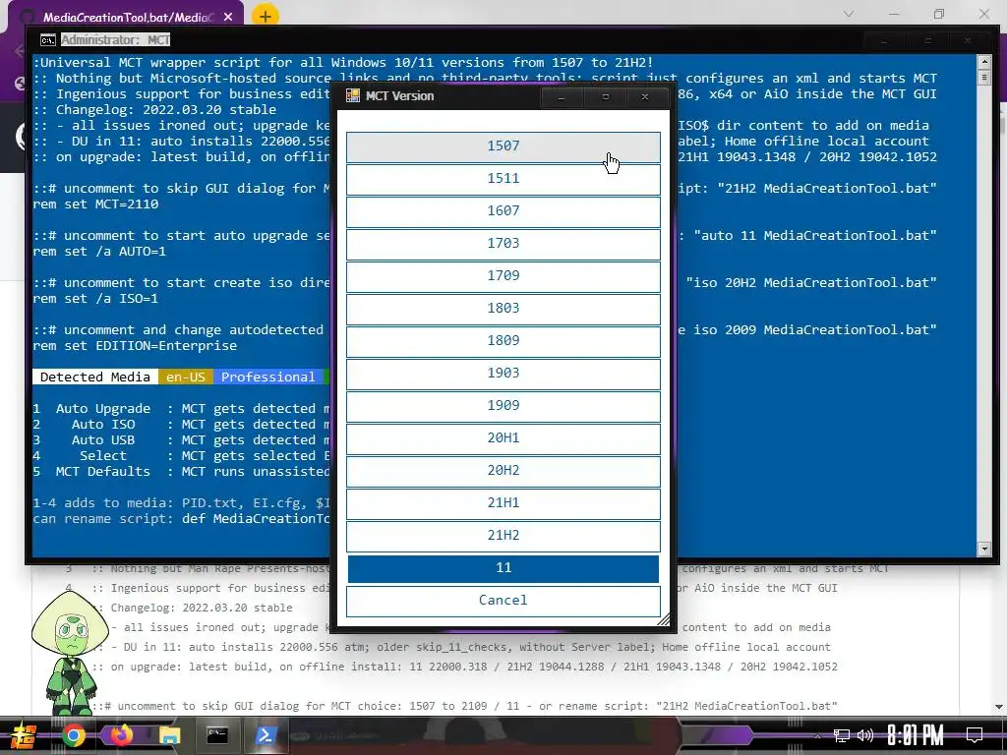
Task: Open Firefox from the taskbar
Action: point(121,735)
